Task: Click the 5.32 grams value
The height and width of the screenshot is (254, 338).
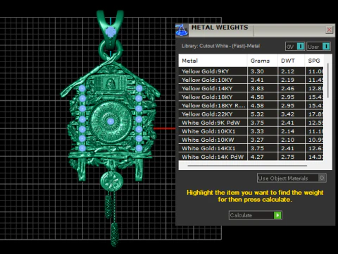Action: pyautogui.click(x=257, y=114)
